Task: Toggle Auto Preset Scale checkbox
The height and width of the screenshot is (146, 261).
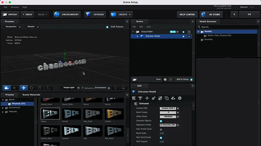Action: (x=161, y=129)
